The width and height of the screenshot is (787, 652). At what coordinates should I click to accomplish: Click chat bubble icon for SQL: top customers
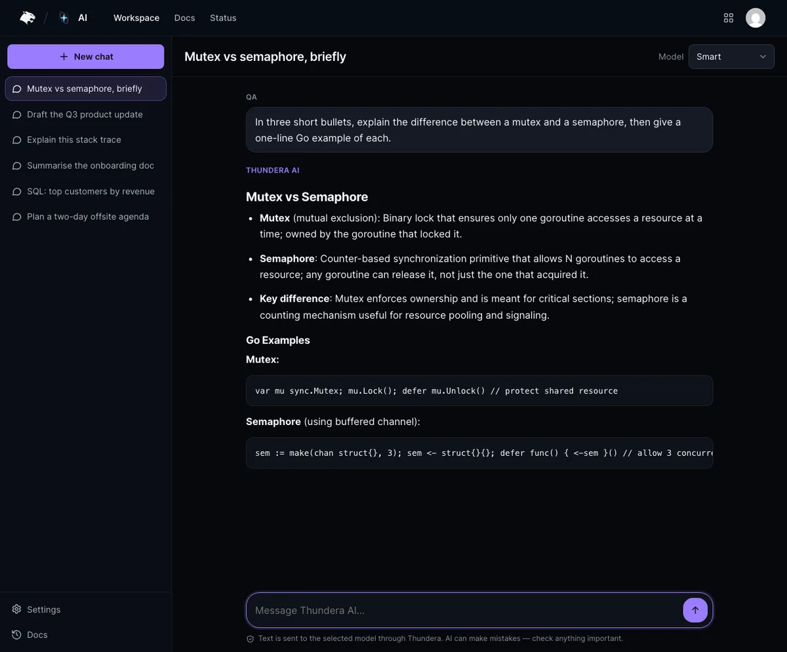click(17, 192)
